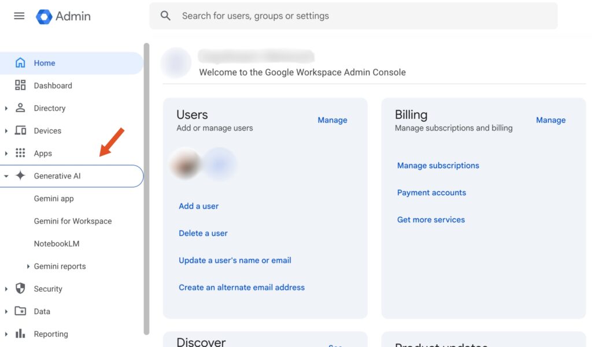Click the Data folder icon
Screen dimensions: 592x347
coord(20,311)
